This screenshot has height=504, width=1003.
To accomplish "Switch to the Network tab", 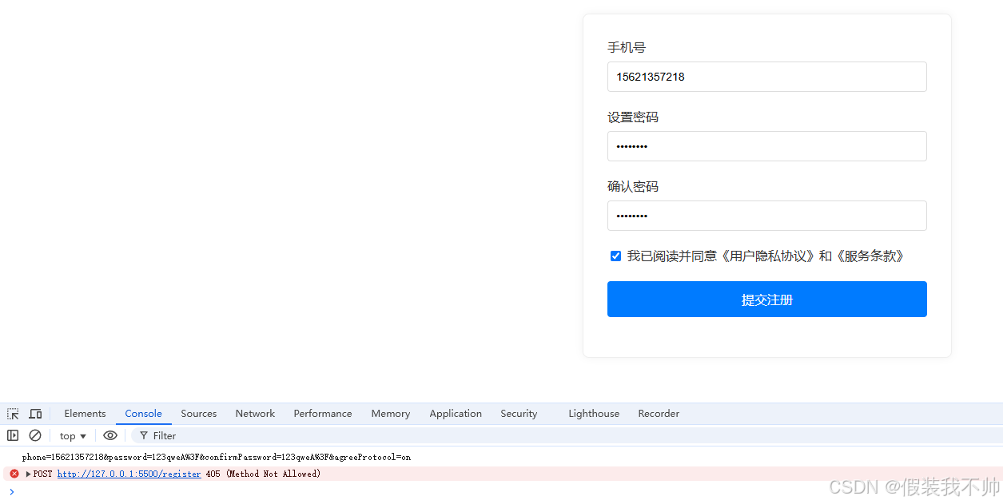I will click(255, 414).
